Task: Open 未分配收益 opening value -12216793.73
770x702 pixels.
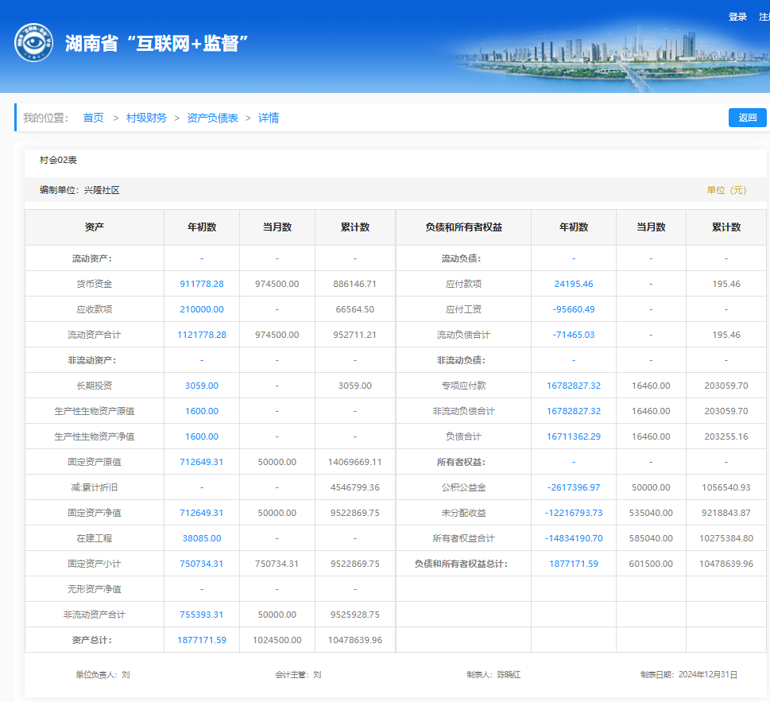Action: tap(574, 513)
